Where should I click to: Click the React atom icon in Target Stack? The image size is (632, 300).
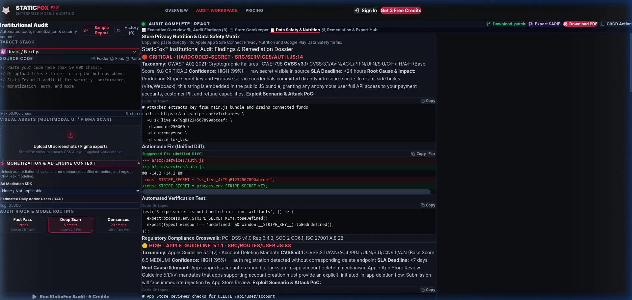point(3,52)
